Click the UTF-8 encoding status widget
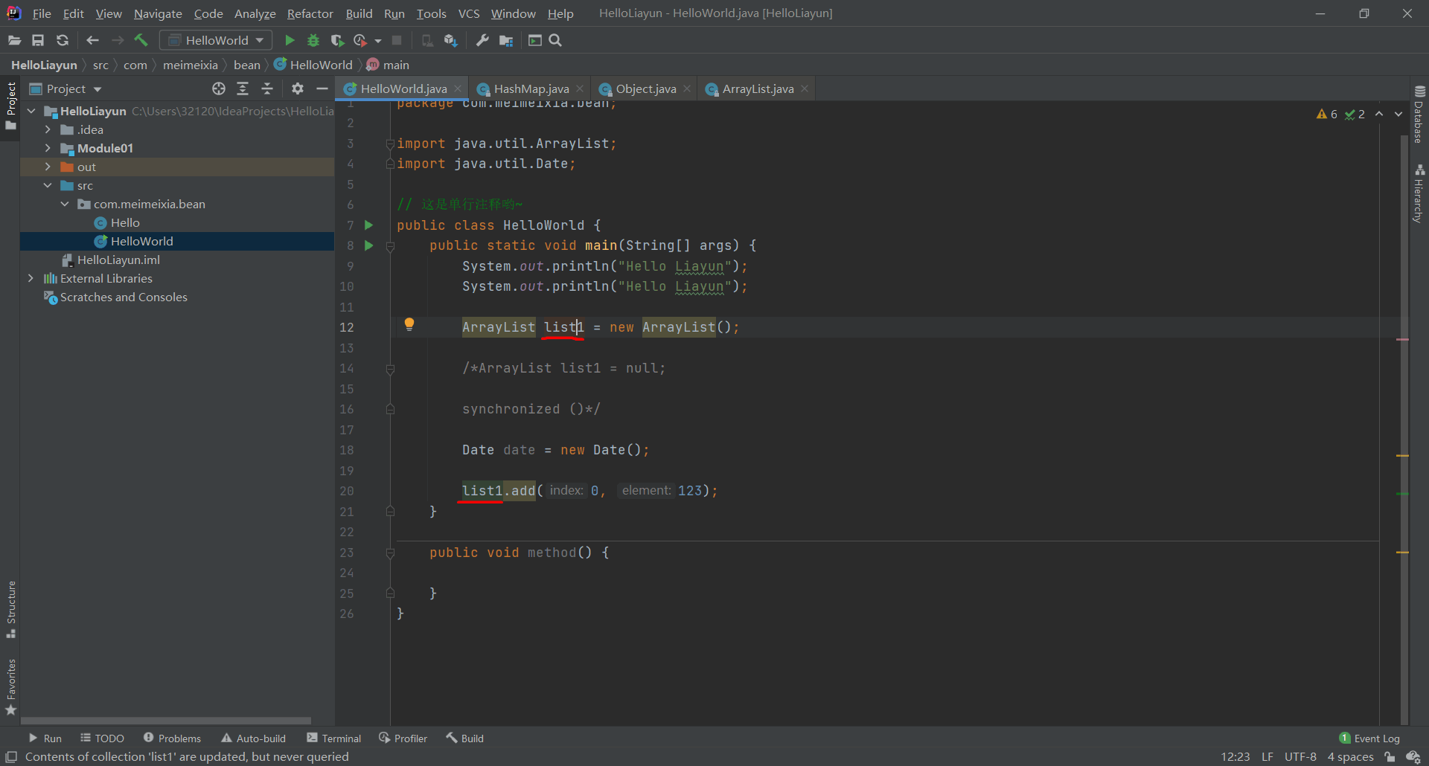The width and height of the screenshot is (1429, 766). [1300, 756]
